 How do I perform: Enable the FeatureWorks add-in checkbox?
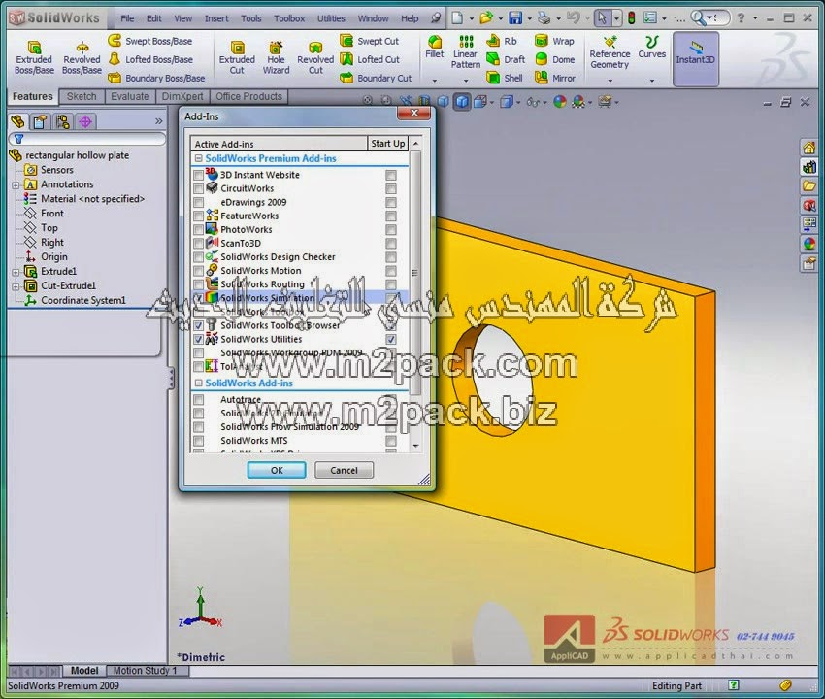pos(198,216)
